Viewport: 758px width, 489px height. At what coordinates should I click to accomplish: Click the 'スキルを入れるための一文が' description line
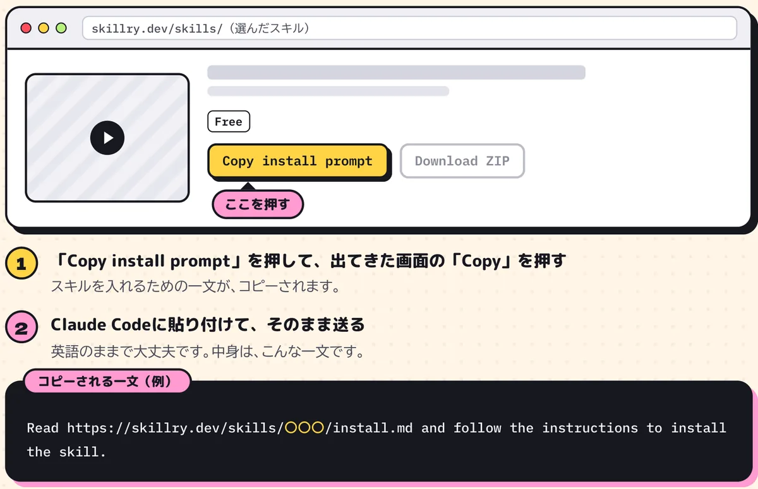tap(196, 287)
